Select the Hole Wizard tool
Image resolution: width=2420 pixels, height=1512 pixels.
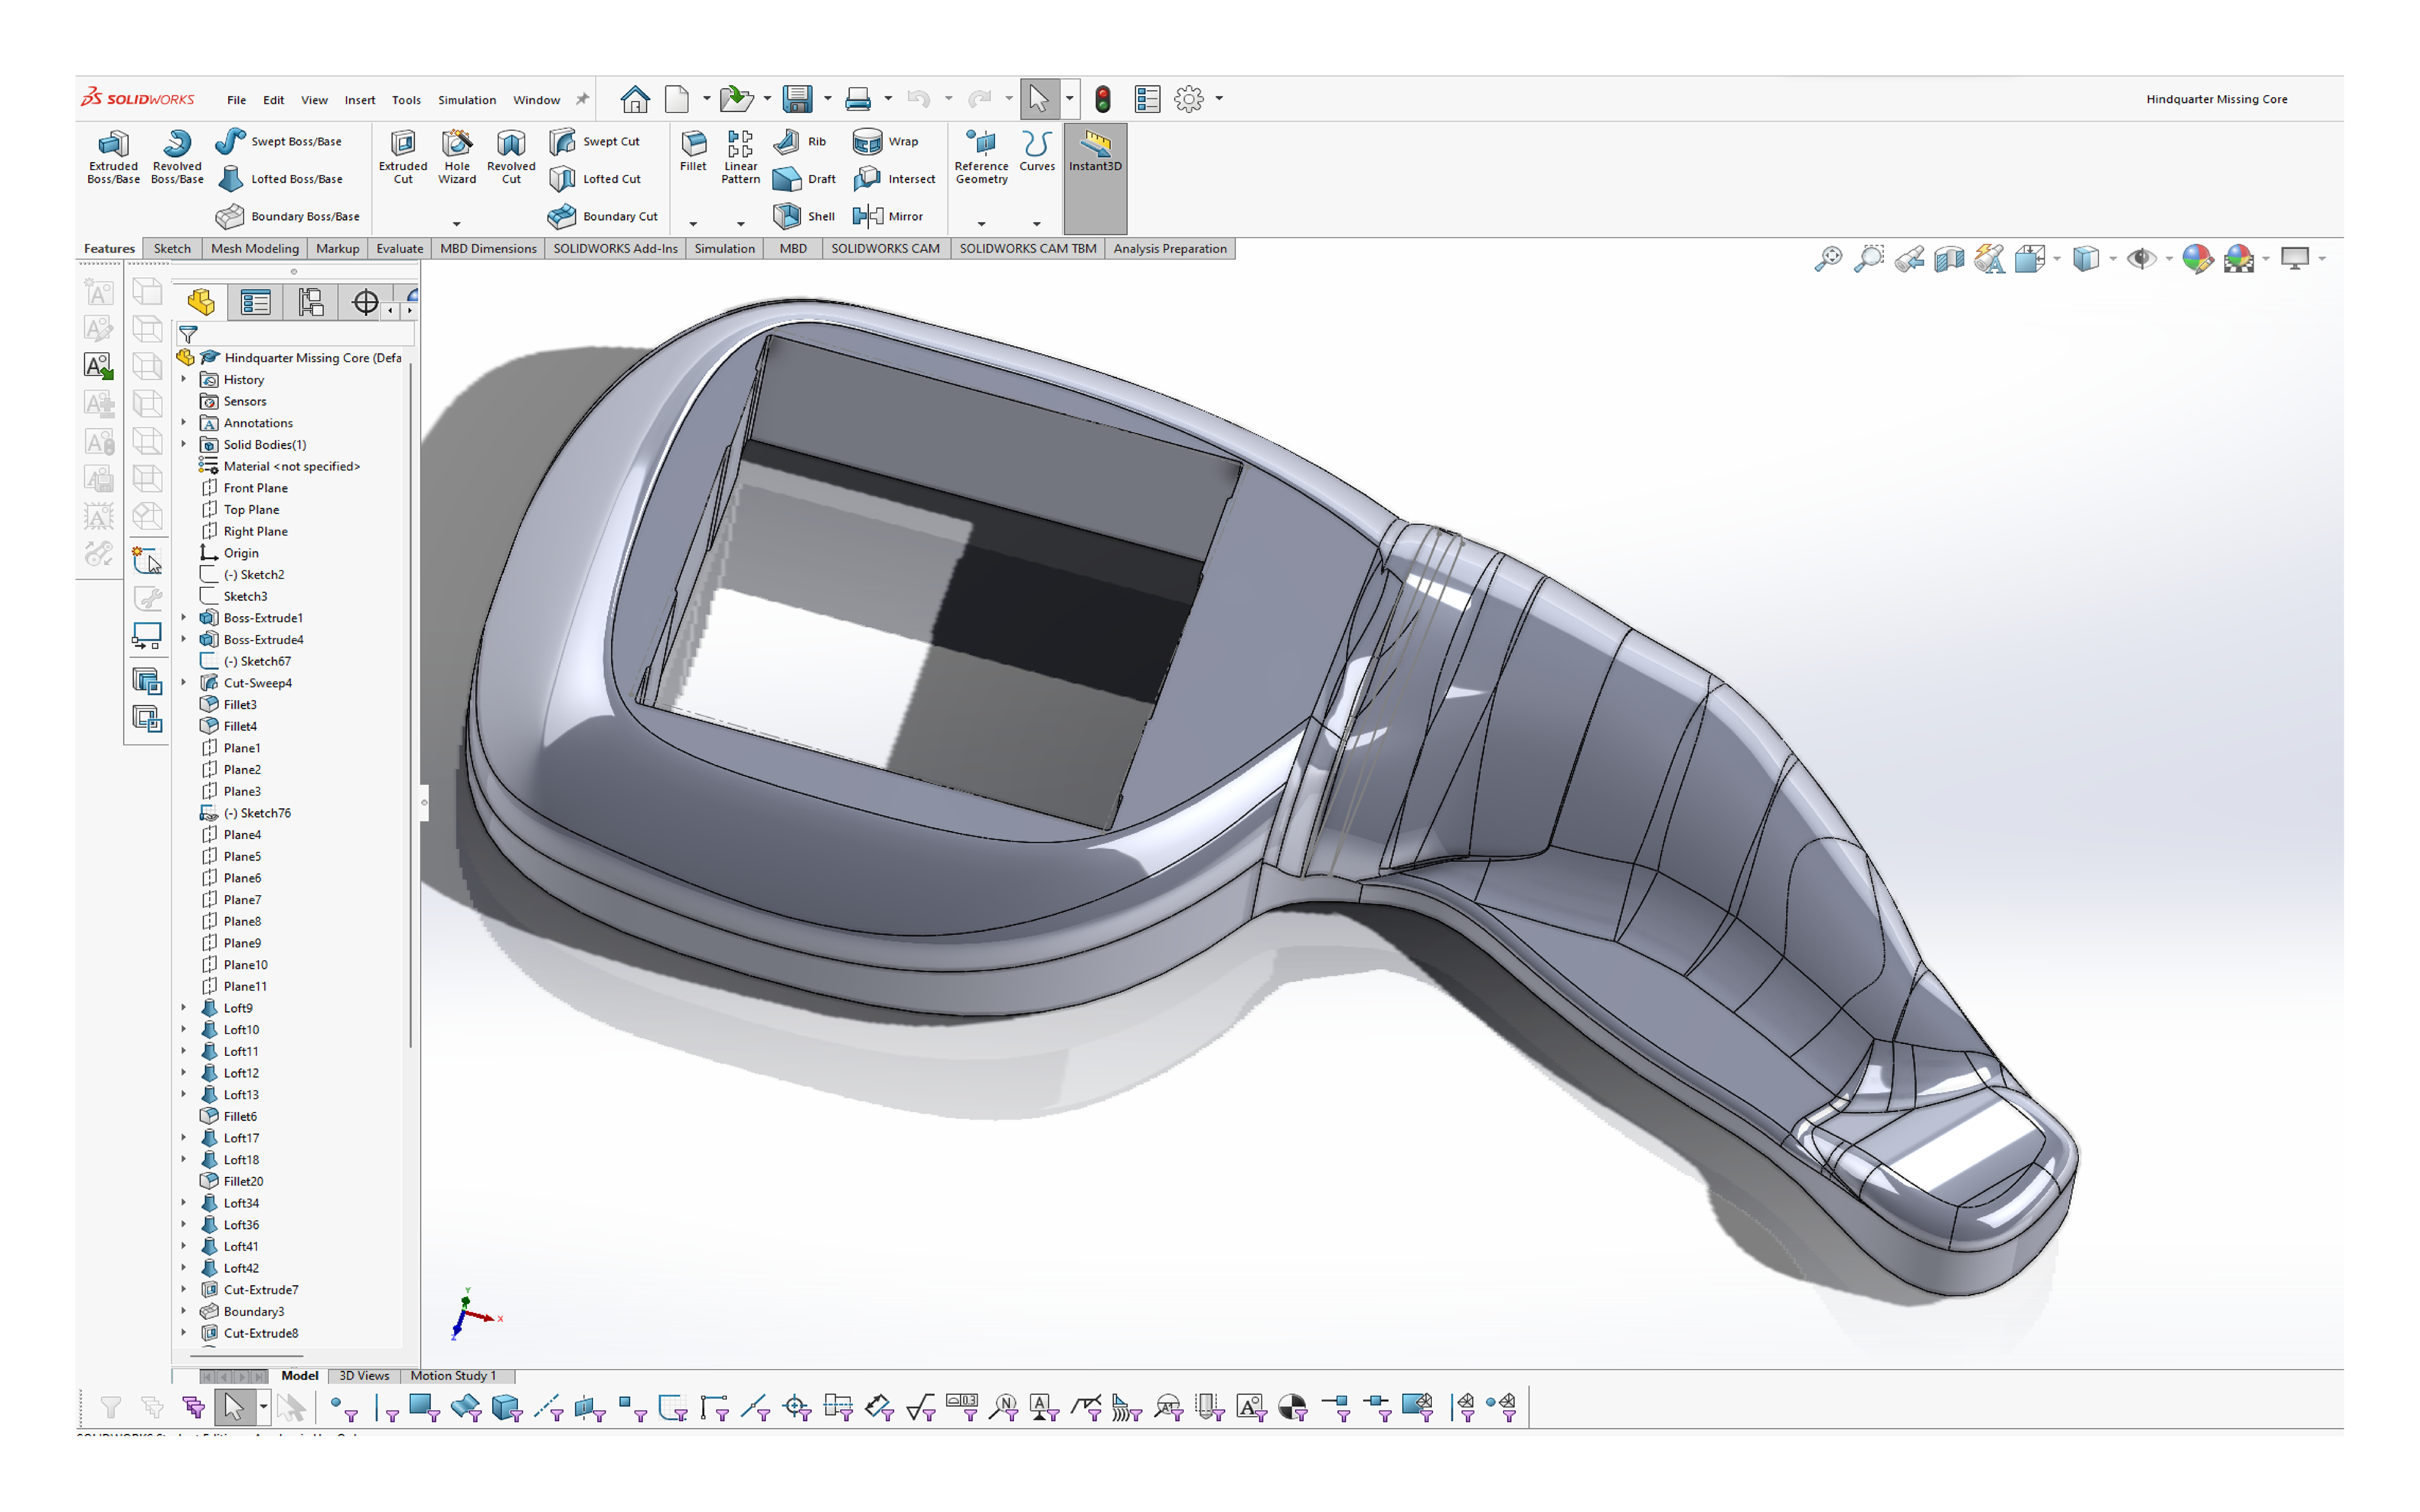(x=457, y=156)
